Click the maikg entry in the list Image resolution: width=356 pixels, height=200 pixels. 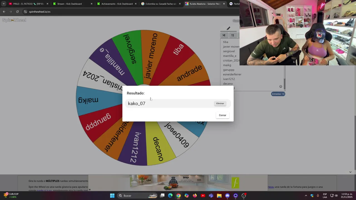pyautogui.click(x=227, y=65)
